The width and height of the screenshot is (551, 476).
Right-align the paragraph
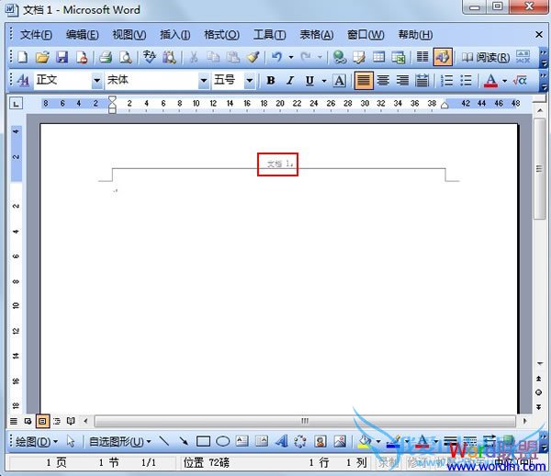coord(402,81)
